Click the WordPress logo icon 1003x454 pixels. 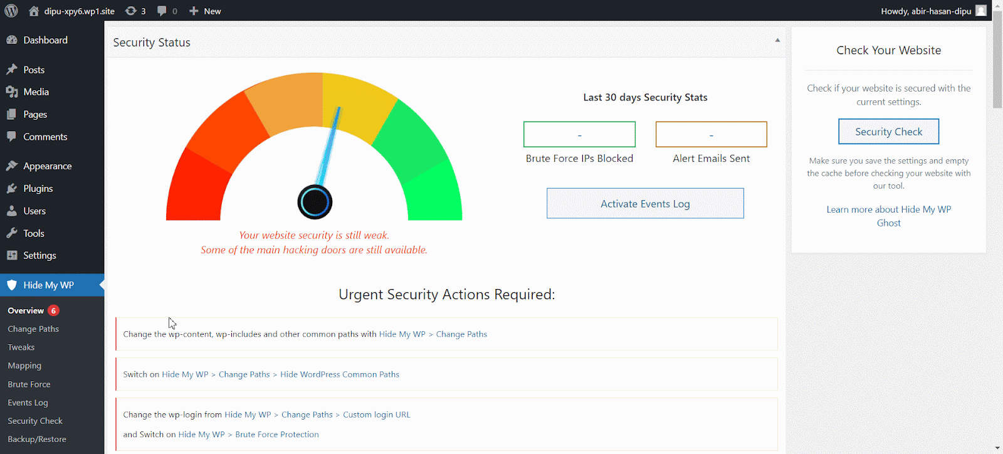click(x=11, y=11)
